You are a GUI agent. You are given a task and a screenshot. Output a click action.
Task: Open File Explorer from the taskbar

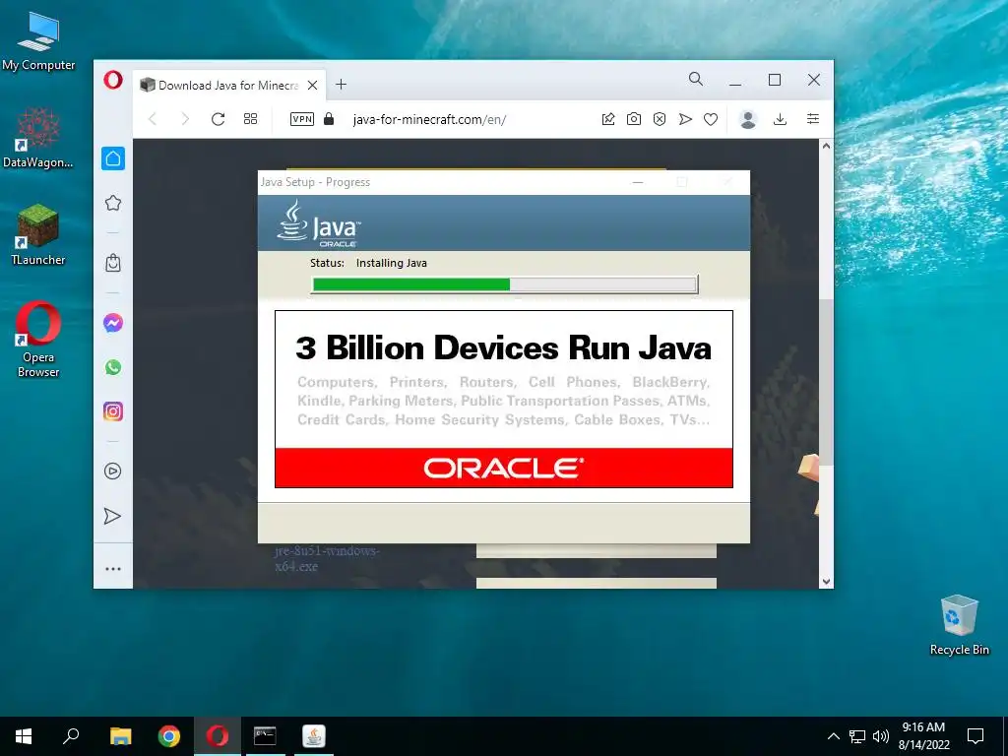[x=120, y=736]
